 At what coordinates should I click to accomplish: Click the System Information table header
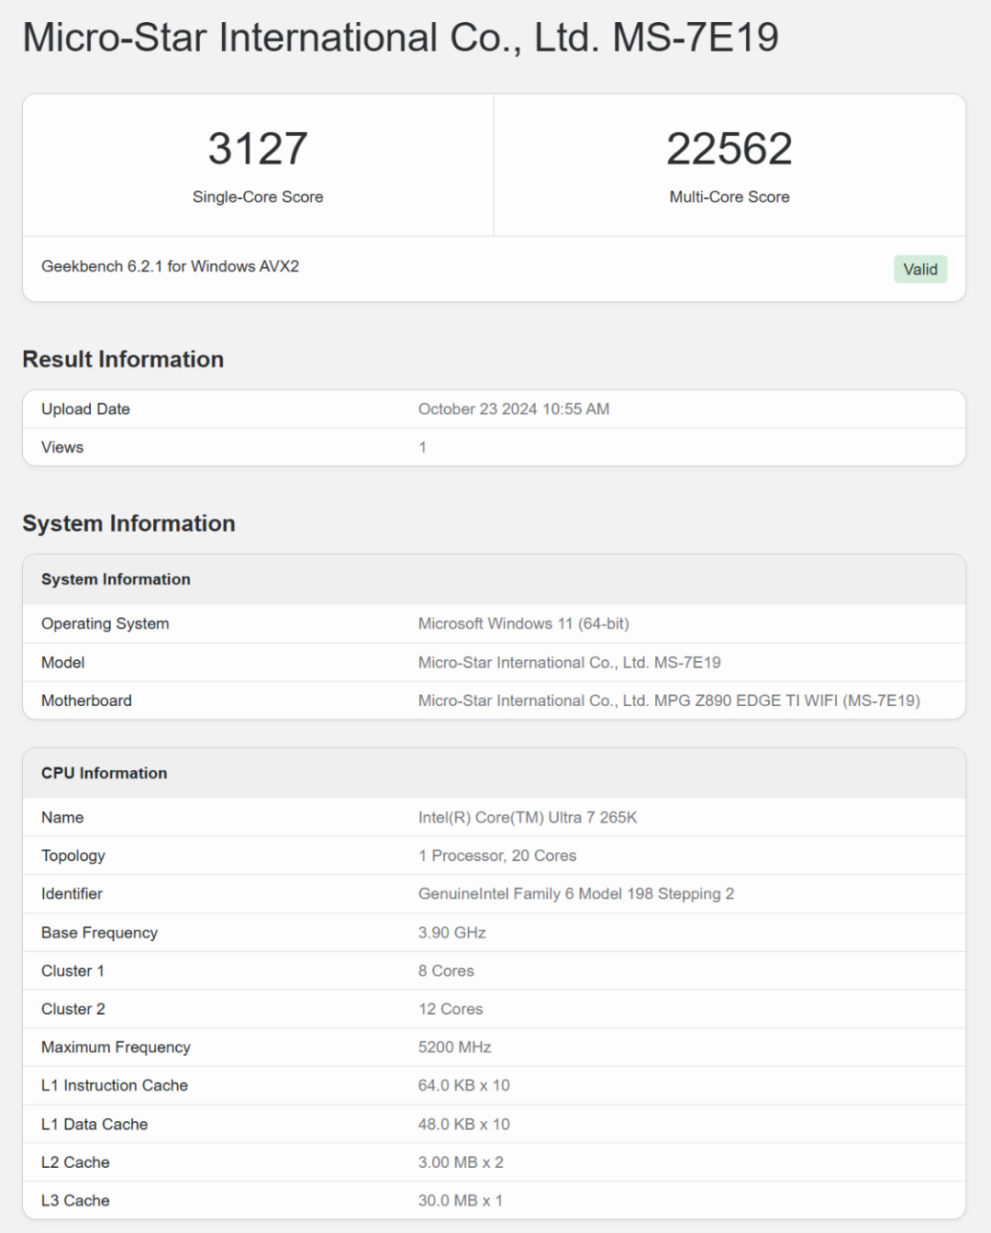click(x=116, y=579)
